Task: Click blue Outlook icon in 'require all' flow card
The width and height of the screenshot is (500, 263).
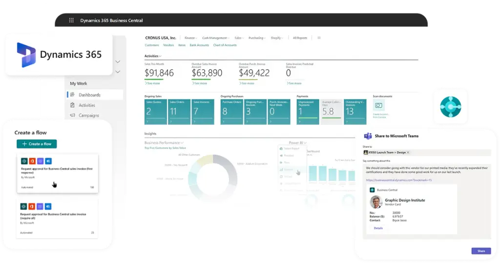Action: click(48, 206)
